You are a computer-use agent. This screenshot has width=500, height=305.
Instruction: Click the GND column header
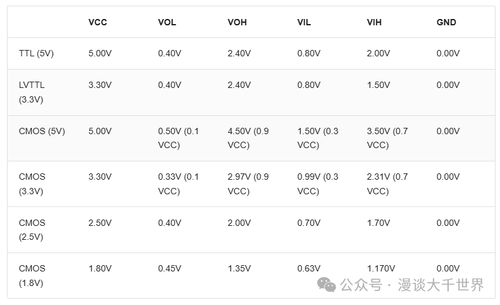point(446,22)
